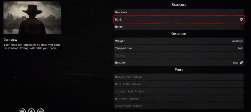Select the Temperature condition row

click(x=179, y=48)
